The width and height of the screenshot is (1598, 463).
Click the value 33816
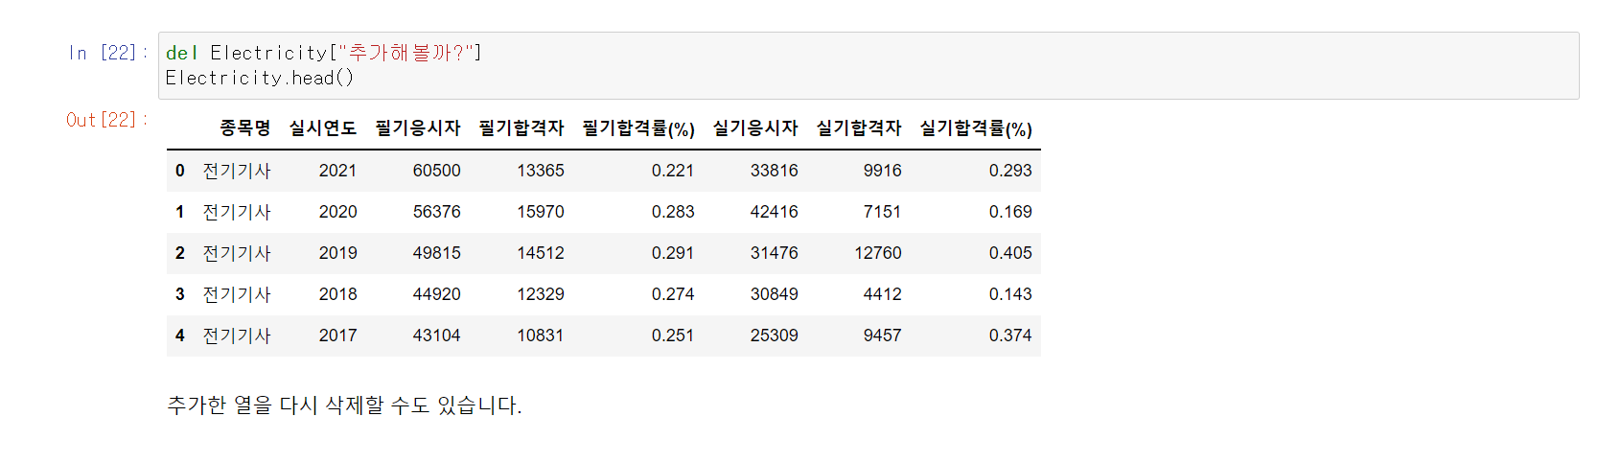(x=775, y=171)
